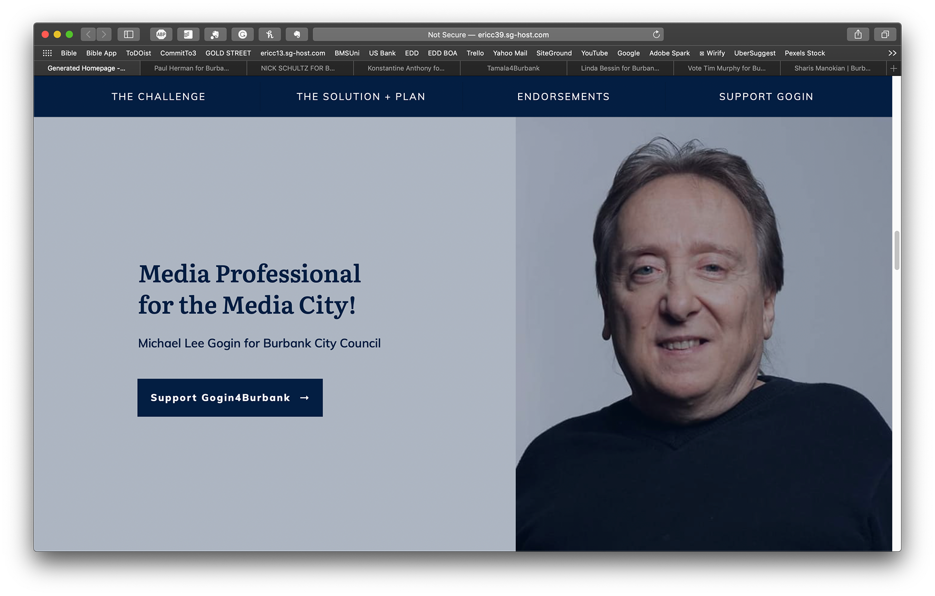
Task: Open the Todoist extension icon
Action: point(188,34)
